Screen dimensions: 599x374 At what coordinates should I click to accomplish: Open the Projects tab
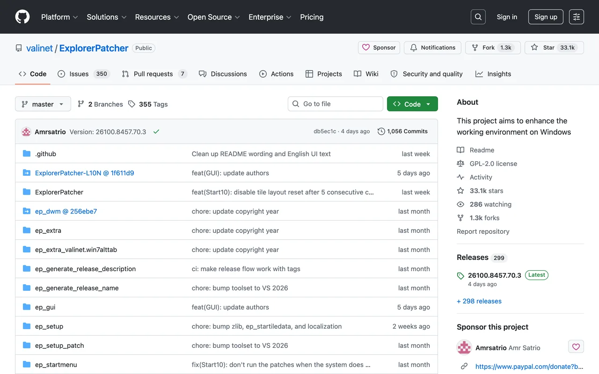[x=324, y=74]
